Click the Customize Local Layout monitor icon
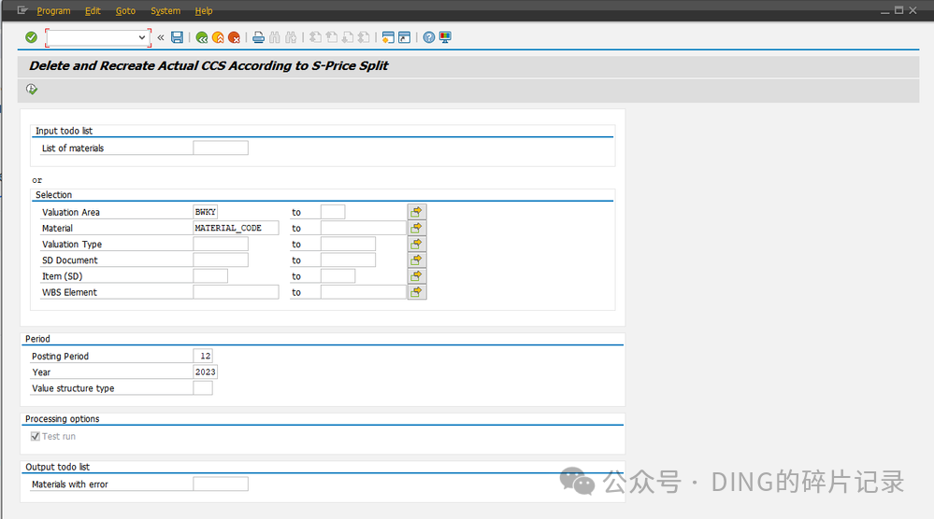Viewport: 934px width, 519px height. click(x=445, y=37)
